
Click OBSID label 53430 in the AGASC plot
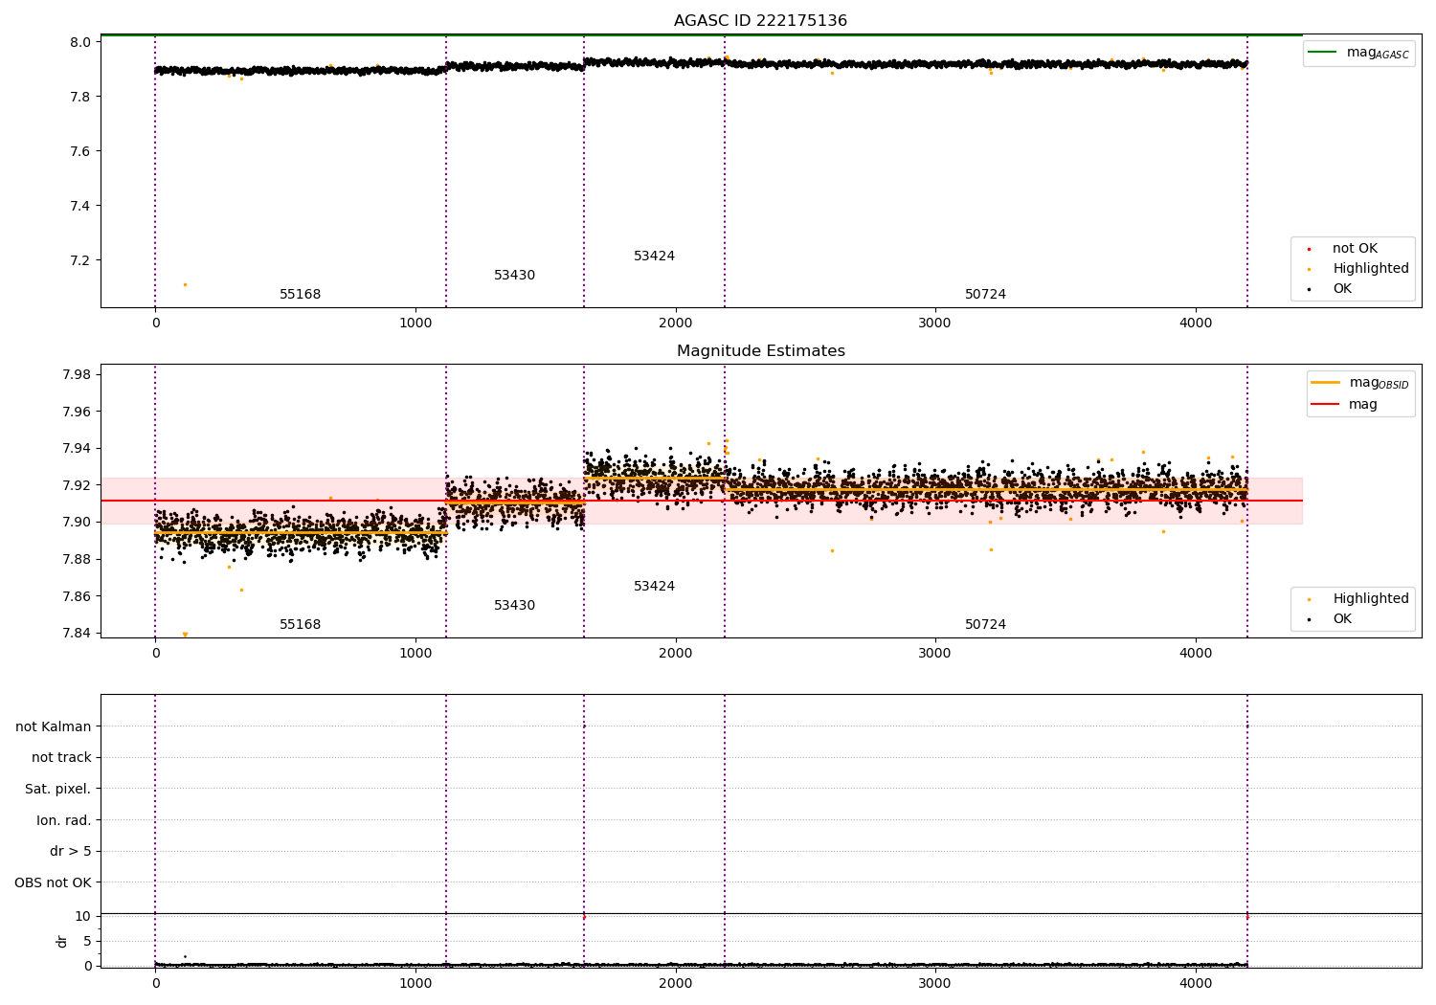coord(515,276)
